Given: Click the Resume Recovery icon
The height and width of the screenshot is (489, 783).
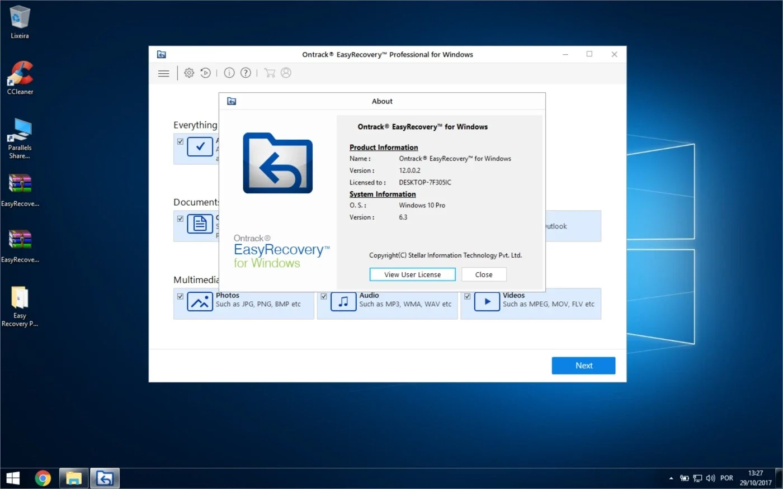Looking at the screenshot, I should (x=206, y=73).
